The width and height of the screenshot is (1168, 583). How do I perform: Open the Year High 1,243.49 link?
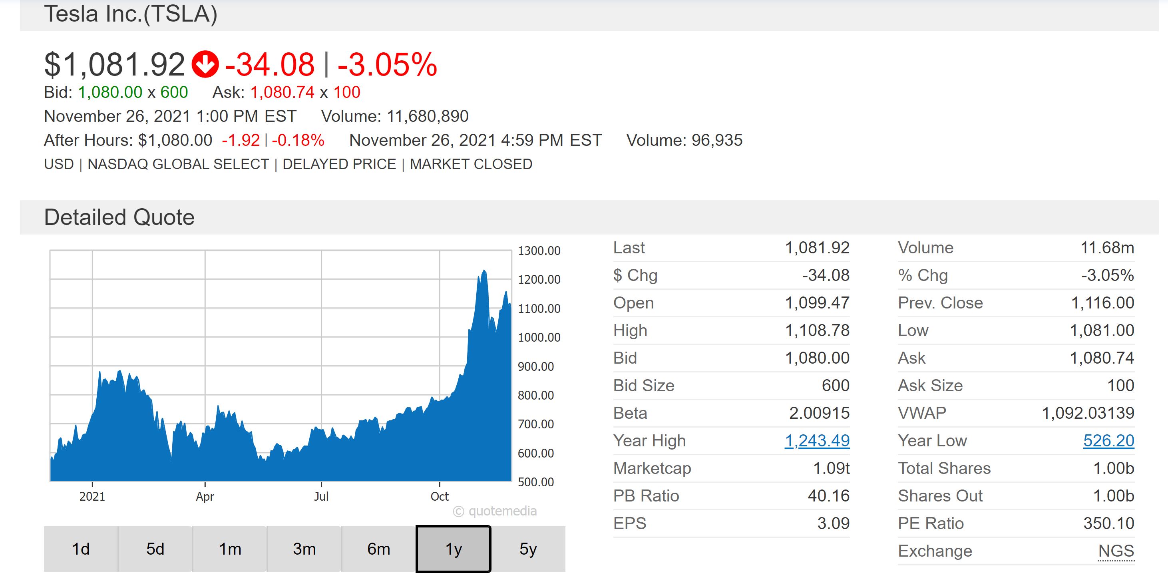(x=817, y=441)
